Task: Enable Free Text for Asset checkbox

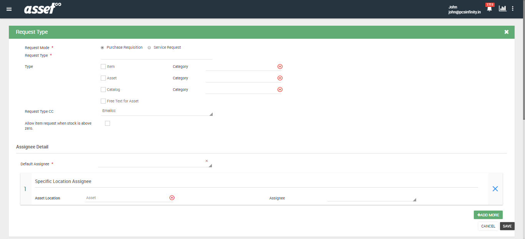Action: click(103, 101)
